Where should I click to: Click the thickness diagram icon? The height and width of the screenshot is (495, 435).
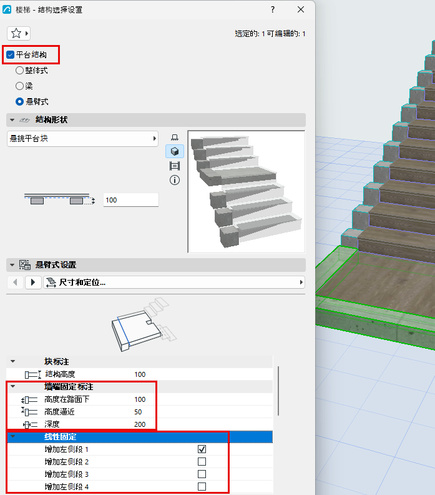[59, 199]
